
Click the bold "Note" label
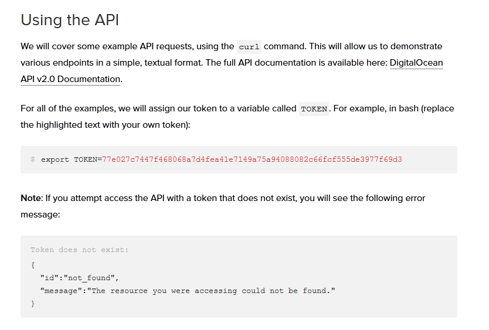31,198
